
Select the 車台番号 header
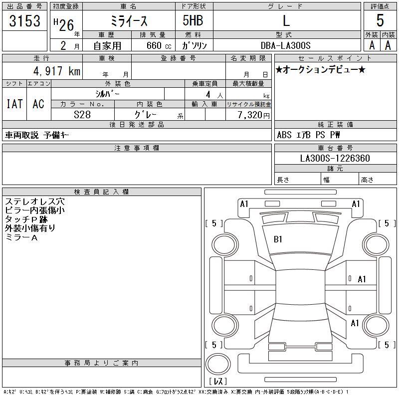(335, 148)
